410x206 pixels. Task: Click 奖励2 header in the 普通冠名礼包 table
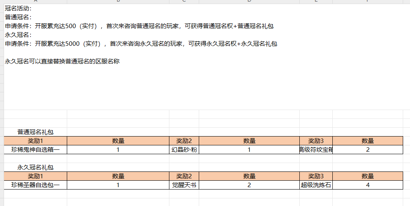[x=184, y=141]
